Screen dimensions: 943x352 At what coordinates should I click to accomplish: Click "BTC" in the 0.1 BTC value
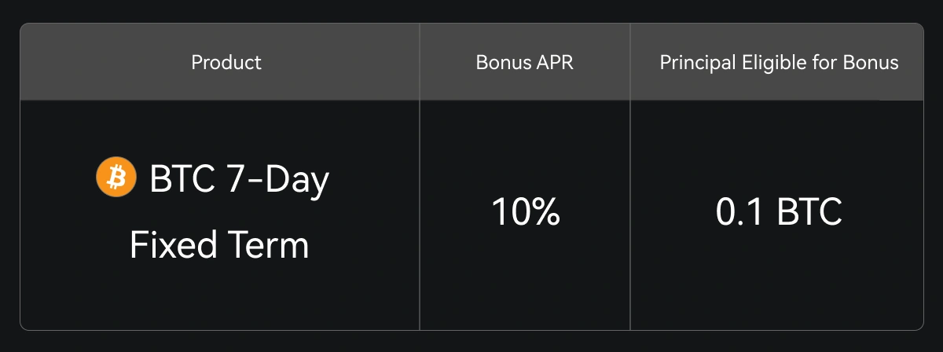pyautogui.click(x=809, y=213)
